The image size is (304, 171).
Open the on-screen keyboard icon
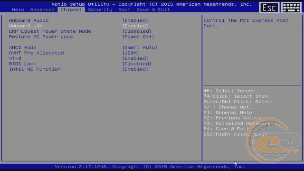coord(291,8)
